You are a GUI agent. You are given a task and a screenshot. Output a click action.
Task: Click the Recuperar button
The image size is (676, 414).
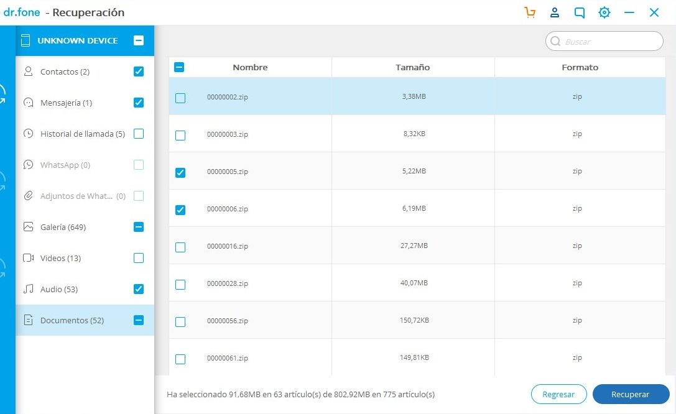[631, 394]
